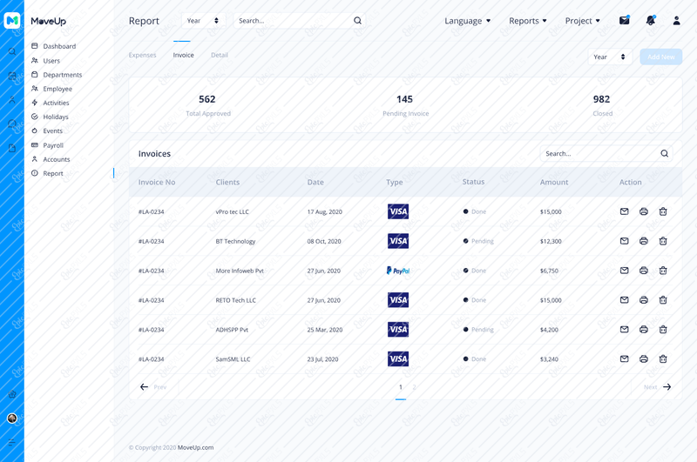Delete the SamSML LLC invoice
Screen dimensions: 697x462
click(x=663, y=359)
